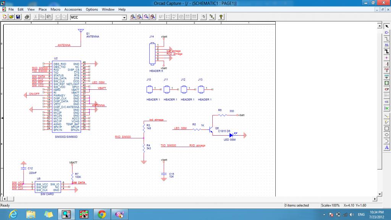Select the Place Ground (GND) tool
Viewport: 391px width, 220px height.
[x=386, y=76]
